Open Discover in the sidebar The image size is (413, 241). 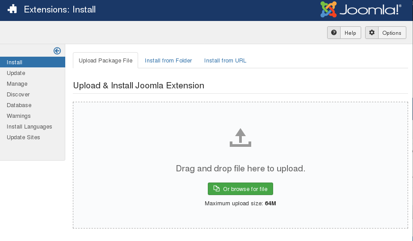click(18, 95)
